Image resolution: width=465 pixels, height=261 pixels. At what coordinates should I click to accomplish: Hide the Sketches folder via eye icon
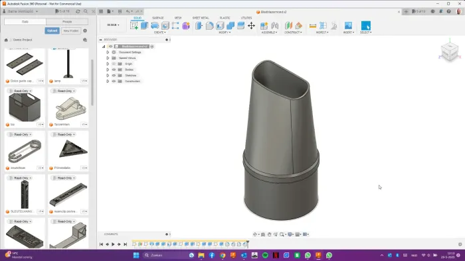click(114, 76)
